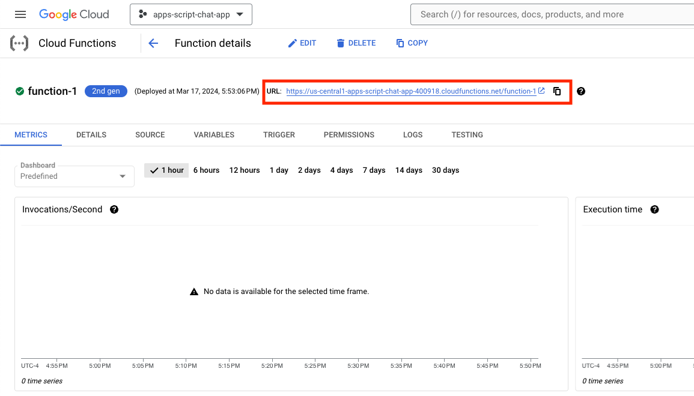
Task: Expand the Dashboard Predefined dropdown
Action: pos(75,176)
